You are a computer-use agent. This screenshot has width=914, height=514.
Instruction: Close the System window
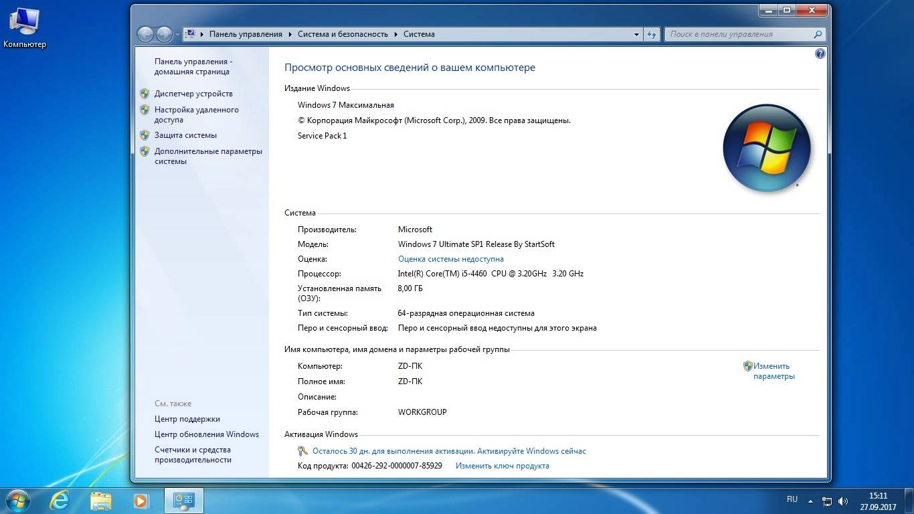point(812,10)
